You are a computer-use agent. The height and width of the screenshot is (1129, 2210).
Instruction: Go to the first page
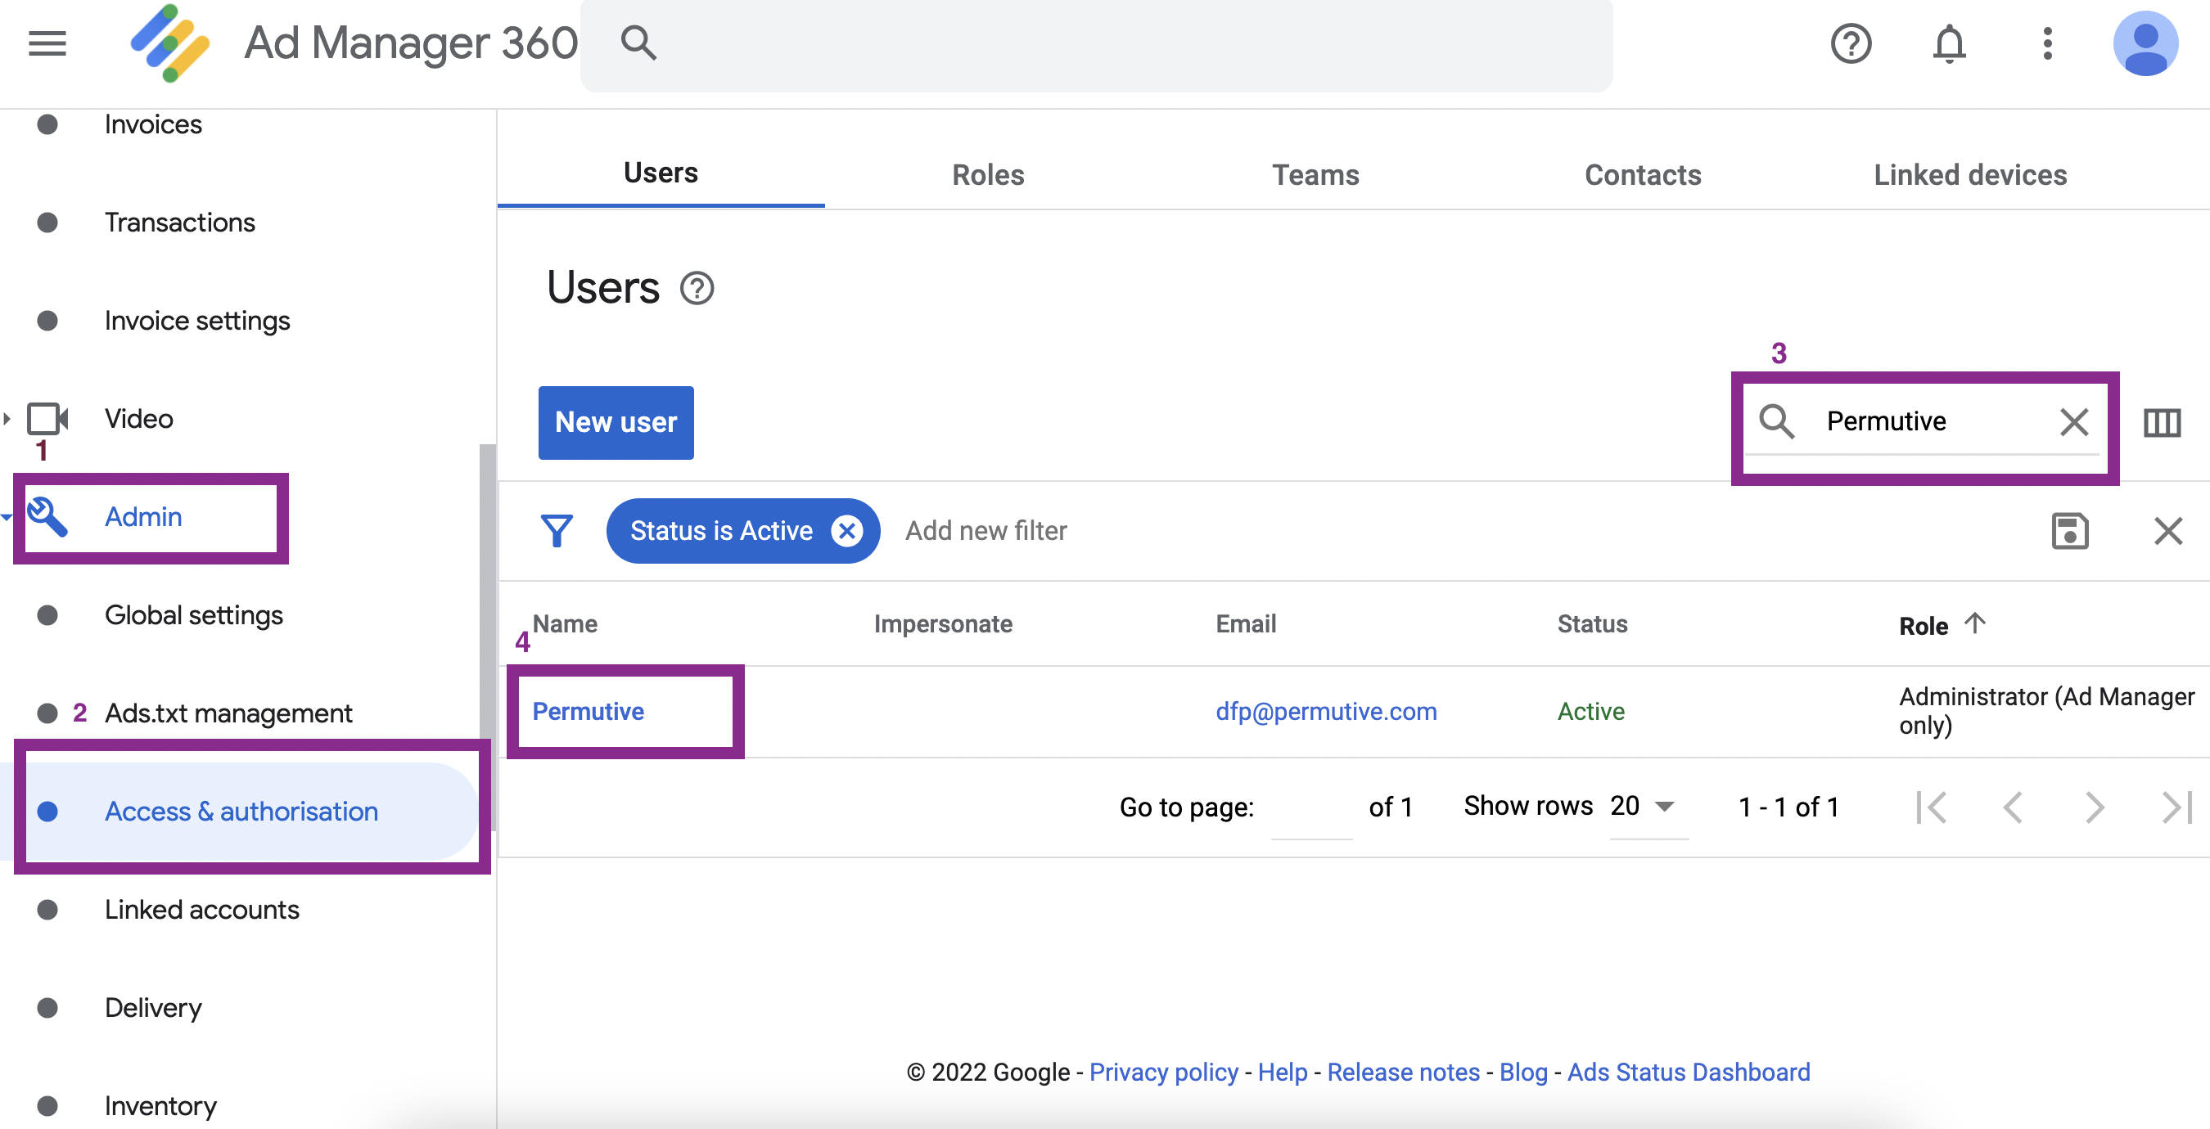coord(1931,807)
